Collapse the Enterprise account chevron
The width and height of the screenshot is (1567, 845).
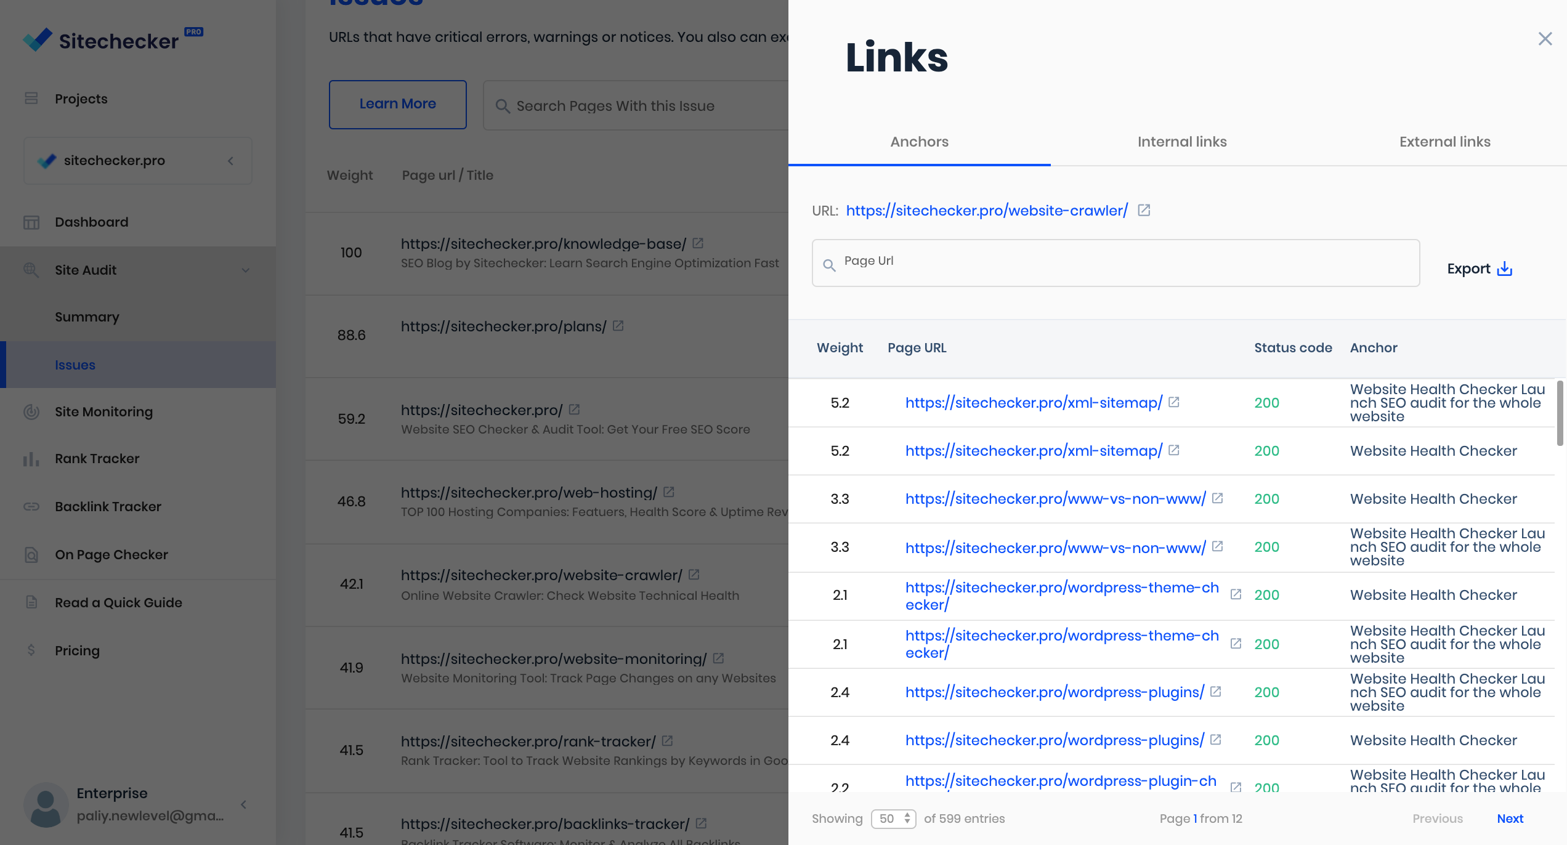click(244, 804)
